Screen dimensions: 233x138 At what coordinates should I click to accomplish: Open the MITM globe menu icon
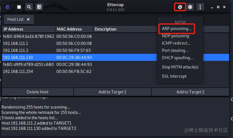[x=180, y=7]
